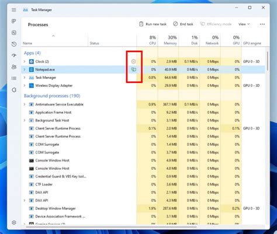
Task: Expand Antimalware Service Executable group
Action: point(25,104)
